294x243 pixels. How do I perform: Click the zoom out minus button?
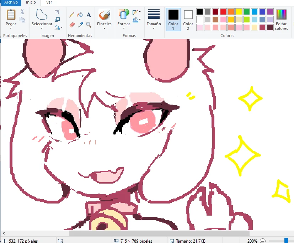pos(263,241)
